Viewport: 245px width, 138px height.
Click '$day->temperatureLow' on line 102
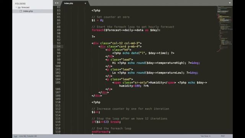click(164, 72)
